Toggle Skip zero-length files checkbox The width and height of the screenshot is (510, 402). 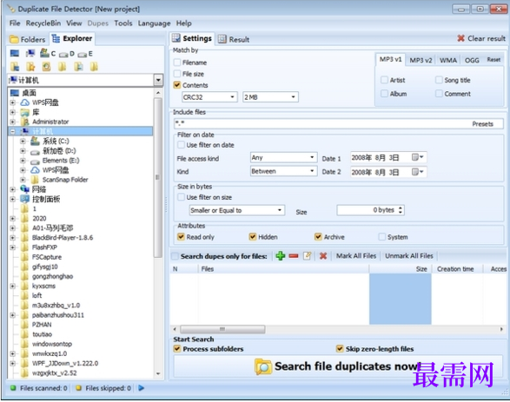tap(340, 349)
